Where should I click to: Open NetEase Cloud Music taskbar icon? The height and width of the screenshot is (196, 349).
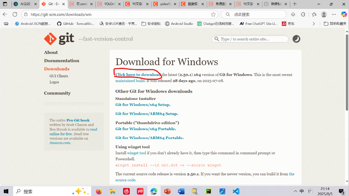126,191
